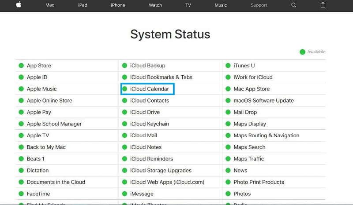Select the macOS Software Update entry

point(263,101)
